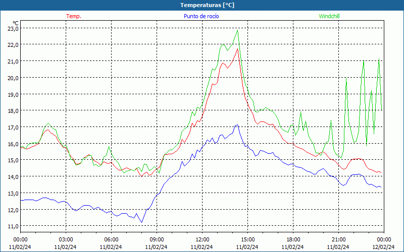Image resolution: width=404 pixels, height=252 pixels.
Task: Click the 13,0 y-axis value
Action: (13, 194)
